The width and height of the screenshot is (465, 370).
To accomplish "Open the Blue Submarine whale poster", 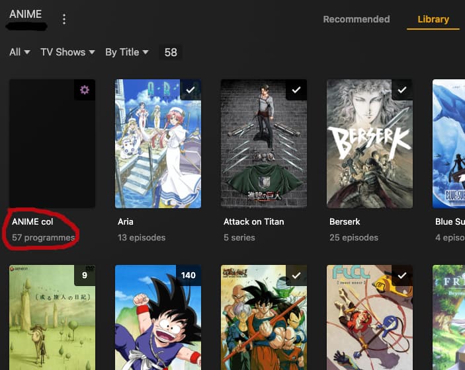I will [448, 143].
